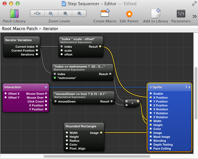Click the zoom out magnifier button

(51, 13)
